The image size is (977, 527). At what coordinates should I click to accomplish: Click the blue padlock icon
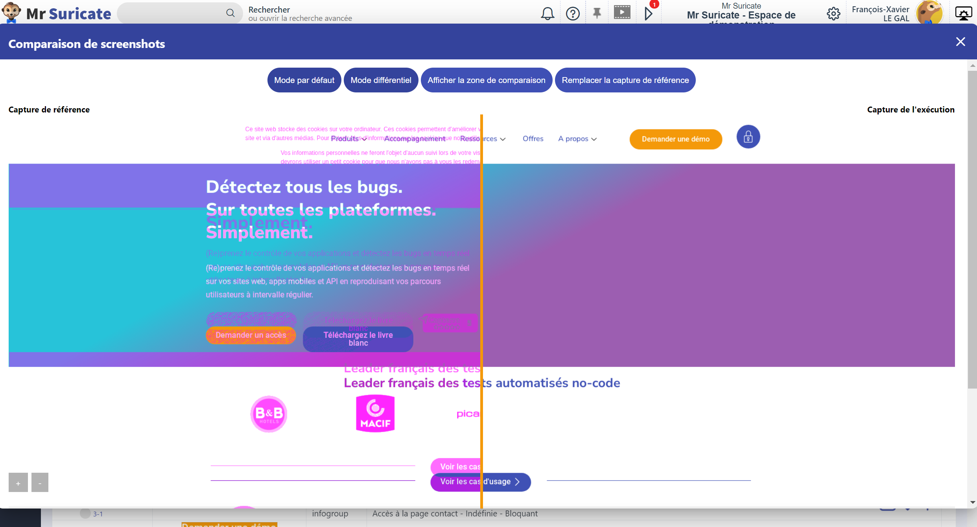(x=748, y=137)
